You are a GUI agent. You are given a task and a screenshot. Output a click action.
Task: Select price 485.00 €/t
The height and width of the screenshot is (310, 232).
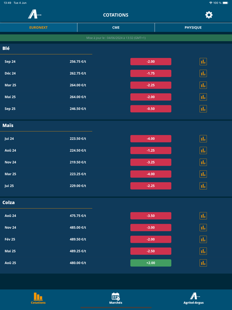pos(78,228)
